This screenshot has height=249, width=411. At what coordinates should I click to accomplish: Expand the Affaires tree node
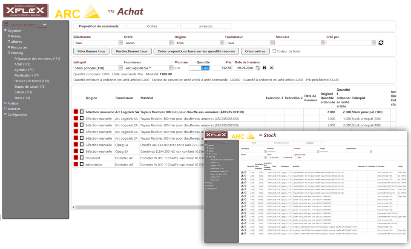tap(9, 41)
